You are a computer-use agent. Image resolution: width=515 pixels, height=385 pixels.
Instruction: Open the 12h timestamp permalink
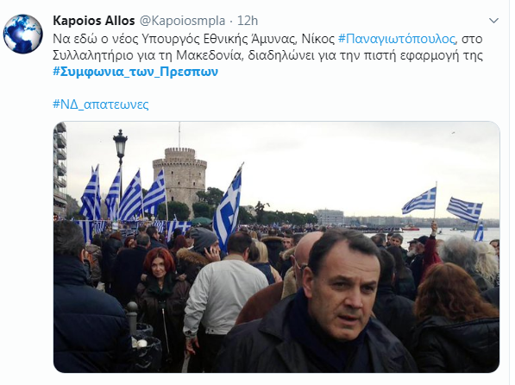pyautogui.click(x=248, y=21)
